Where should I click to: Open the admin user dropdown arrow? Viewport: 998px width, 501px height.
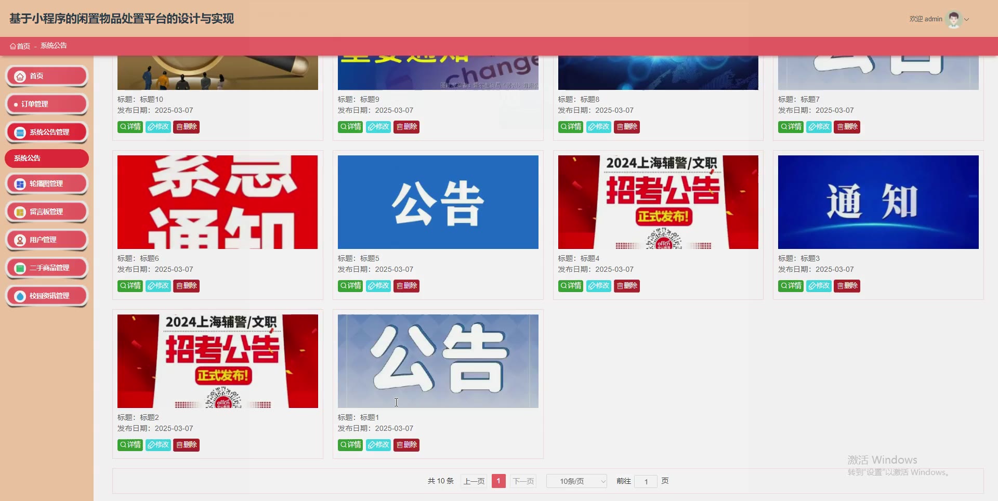tap(967, 19)
